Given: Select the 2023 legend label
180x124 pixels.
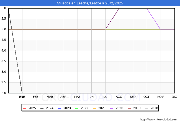Looking at the screenshot, I should (67, 108).
